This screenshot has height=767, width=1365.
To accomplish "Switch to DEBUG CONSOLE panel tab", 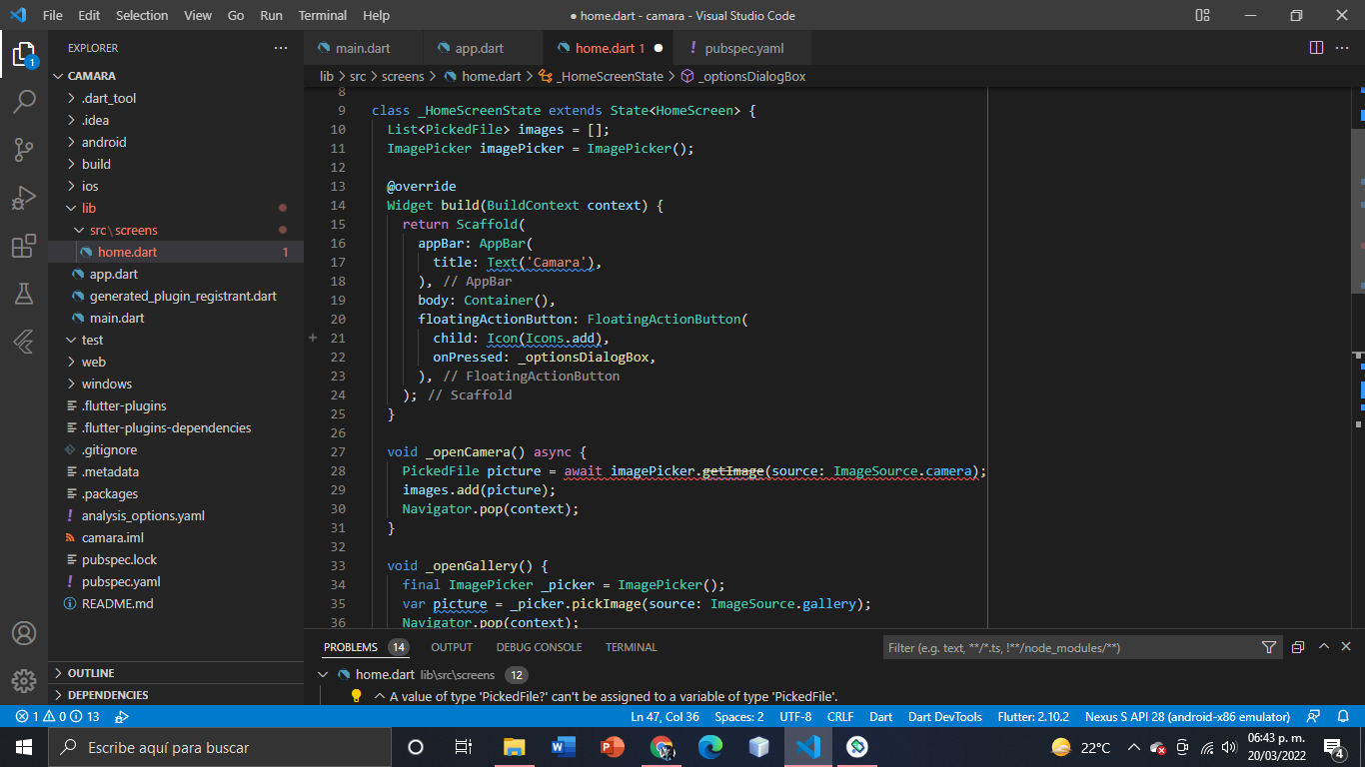I will tap(539, 647).
